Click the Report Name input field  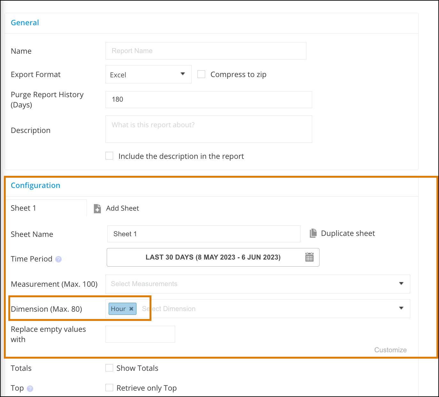[x=206, y=51]
